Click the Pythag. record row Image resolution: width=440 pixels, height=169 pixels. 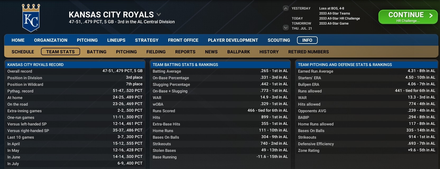75,91
